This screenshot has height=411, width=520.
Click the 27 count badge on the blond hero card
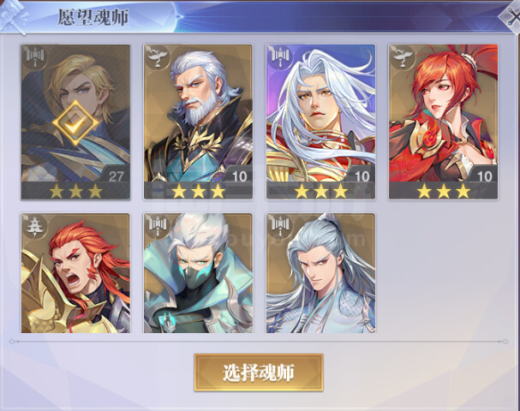[116, 176]
